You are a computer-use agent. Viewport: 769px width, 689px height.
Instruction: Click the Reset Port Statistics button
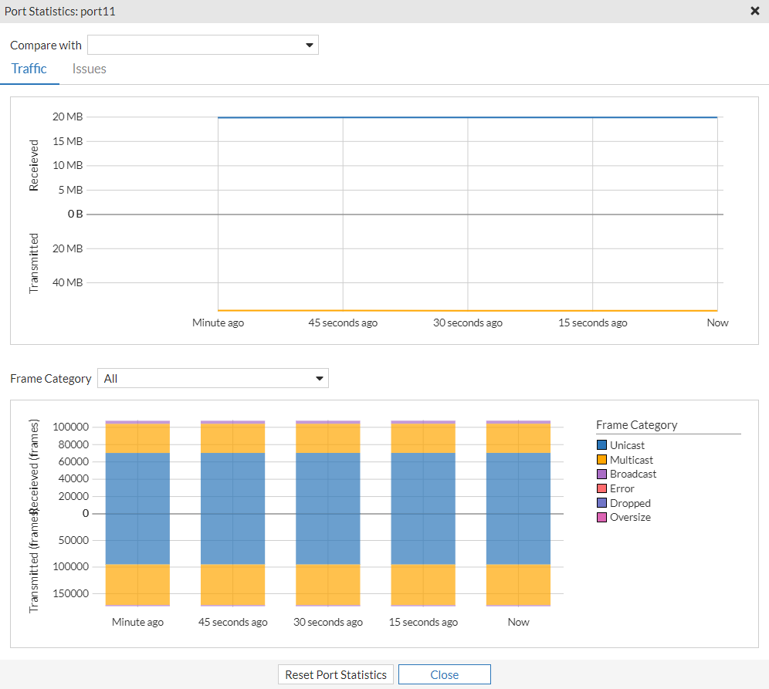[336, 674]
